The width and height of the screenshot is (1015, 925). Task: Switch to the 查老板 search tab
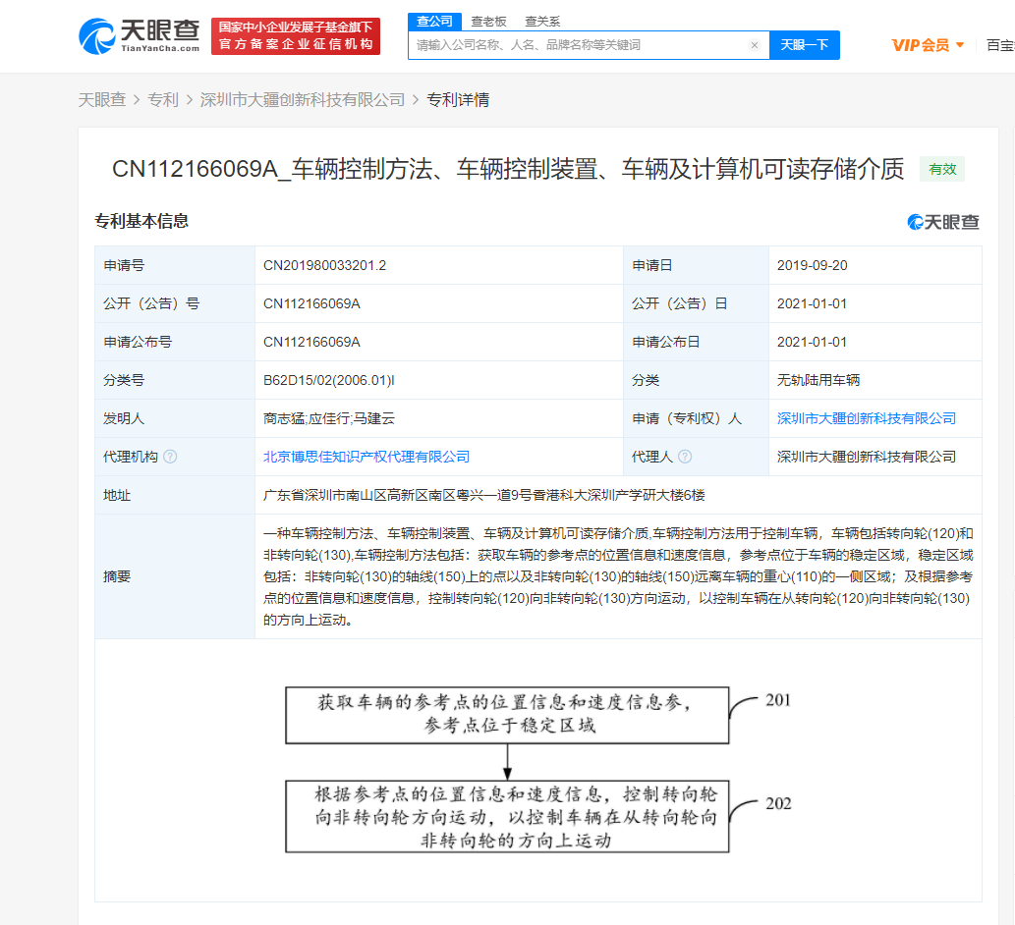coord(488,22)
